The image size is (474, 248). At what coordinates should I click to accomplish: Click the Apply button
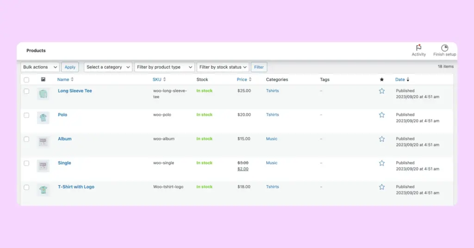point(70,67)
